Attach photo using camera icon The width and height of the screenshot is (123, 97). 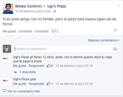(115, 49)
